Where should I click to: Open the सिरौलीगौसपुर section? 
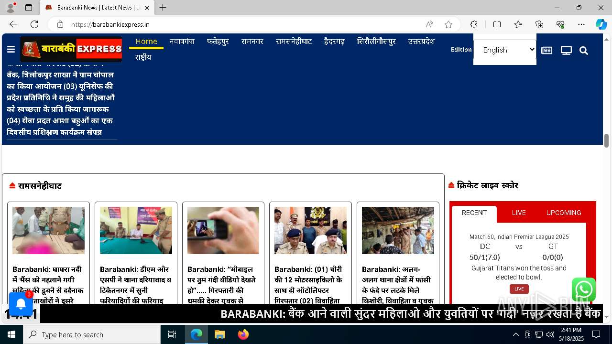coord(376,42)
